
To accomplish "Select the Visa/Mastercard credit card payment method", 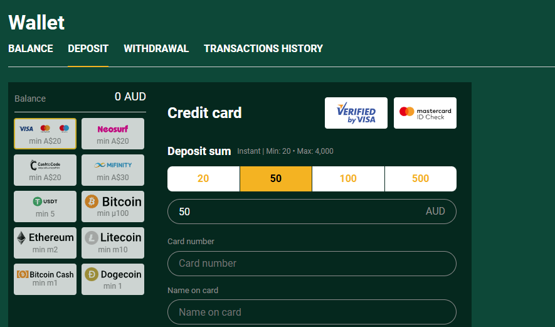I will 45,134.
